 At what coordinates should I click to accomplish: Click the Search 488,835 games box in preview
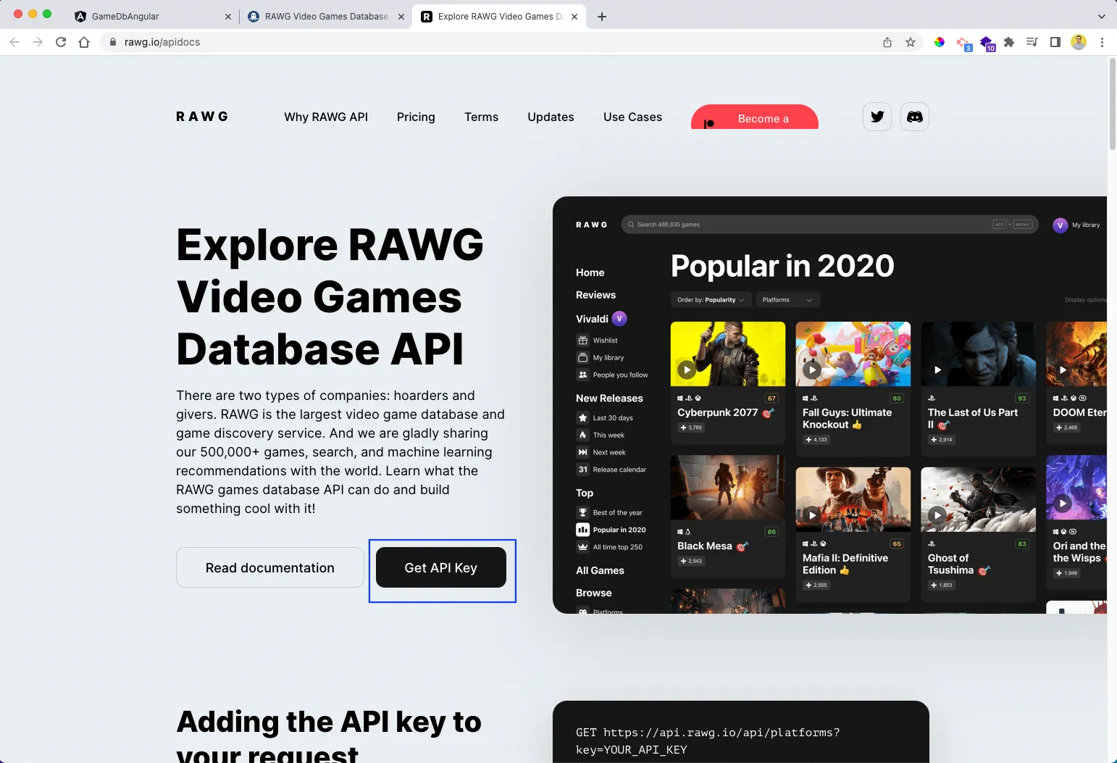tap(829, 225)
